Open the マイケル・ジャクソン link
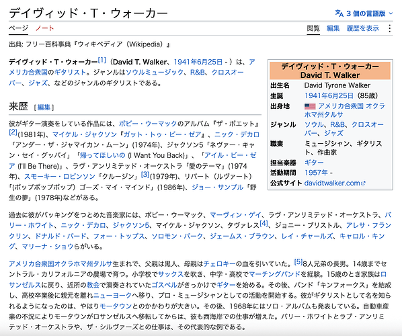Screen dimensions: 402x336 [x=85, y=134]
